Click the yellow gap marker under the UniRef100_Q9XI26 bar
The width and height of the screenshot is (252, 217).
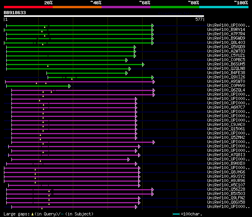pos(72,79)
